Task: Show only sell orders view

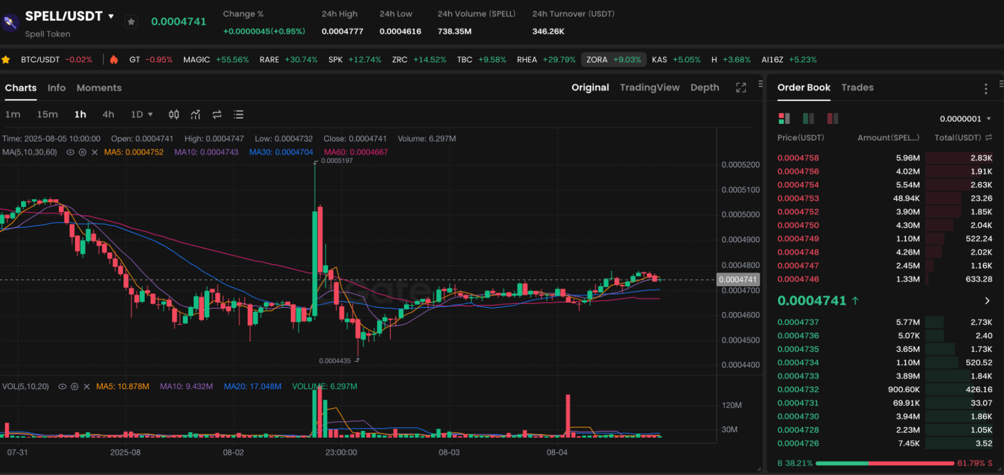Action: [832, 118]
